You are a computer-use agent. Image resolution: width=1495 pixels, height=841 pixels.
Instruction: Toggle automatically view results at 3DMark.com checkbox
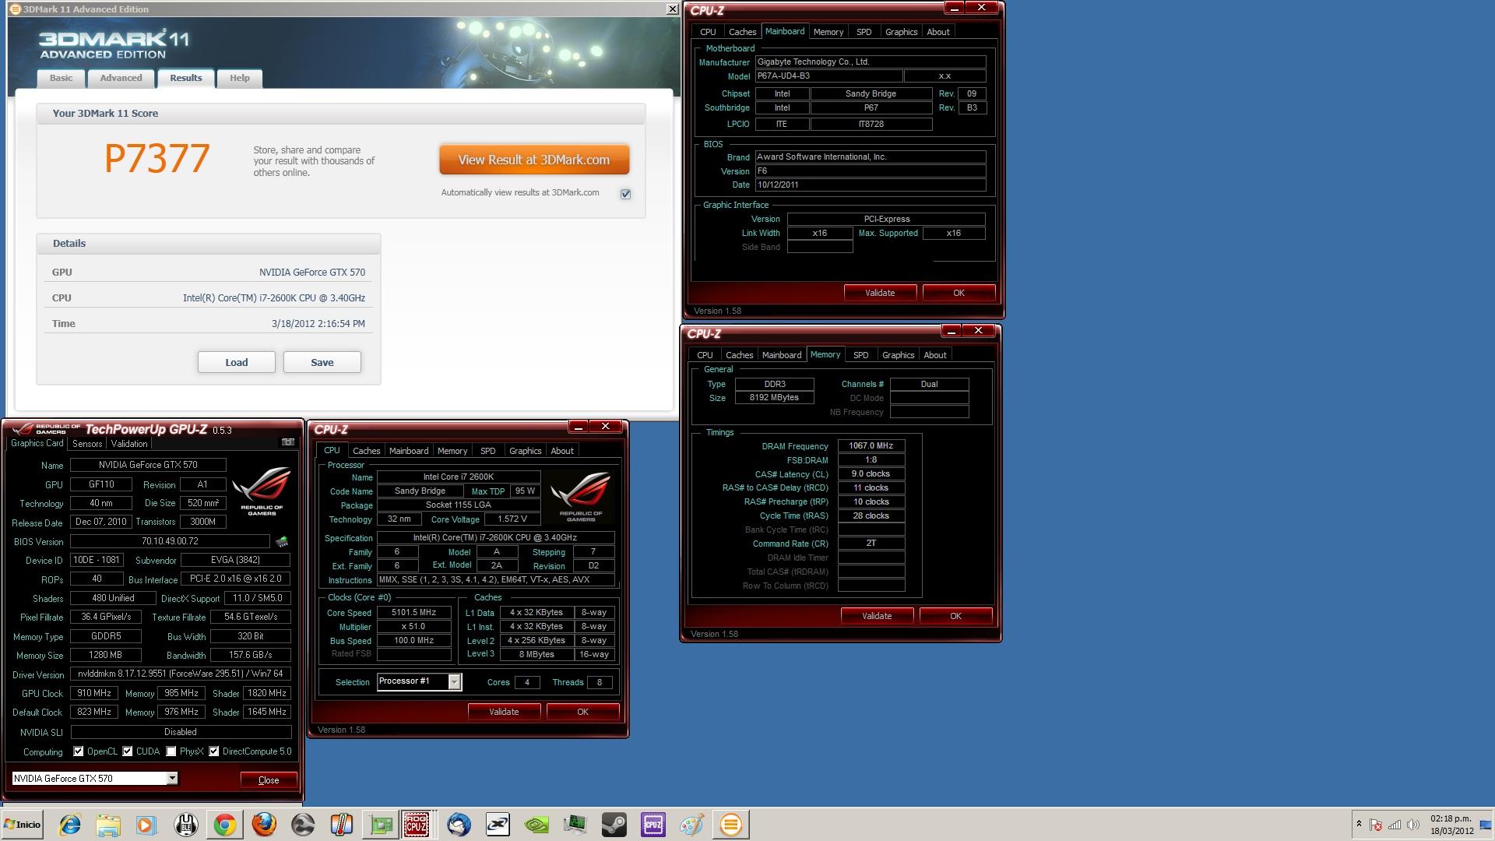pos(625,194)
